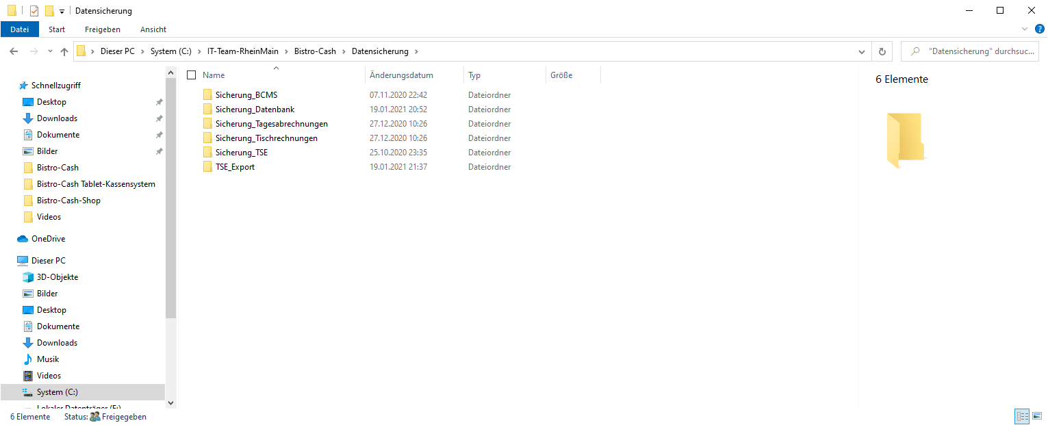Click Bistro-Cash breadcrumb in address bar
The height and width of the screenshot is (425, 1048).
pyautogui.click(x=315, y=51)
